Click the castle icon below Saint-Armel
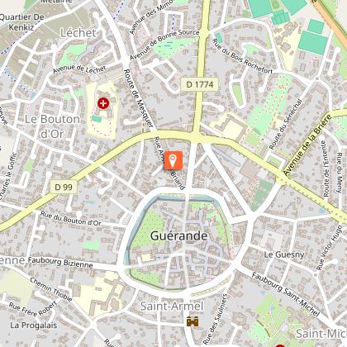The height and width of the screenshot is (347, 347). 193,321
